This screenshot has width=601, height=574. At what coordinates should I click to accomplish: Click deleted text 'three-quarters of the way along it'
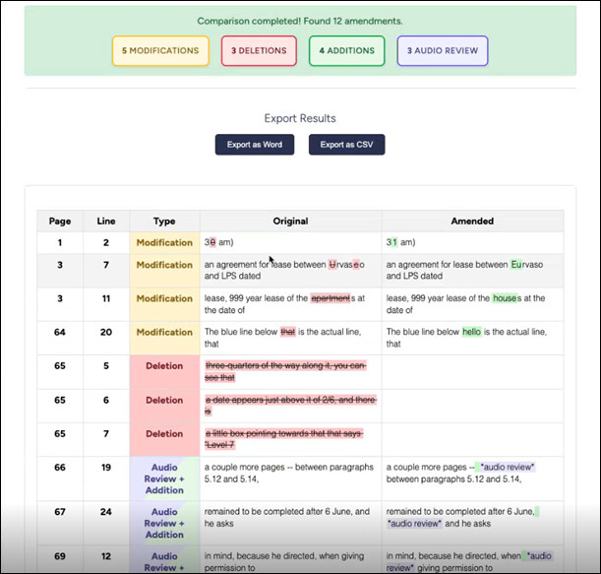[x=286, y=371]
